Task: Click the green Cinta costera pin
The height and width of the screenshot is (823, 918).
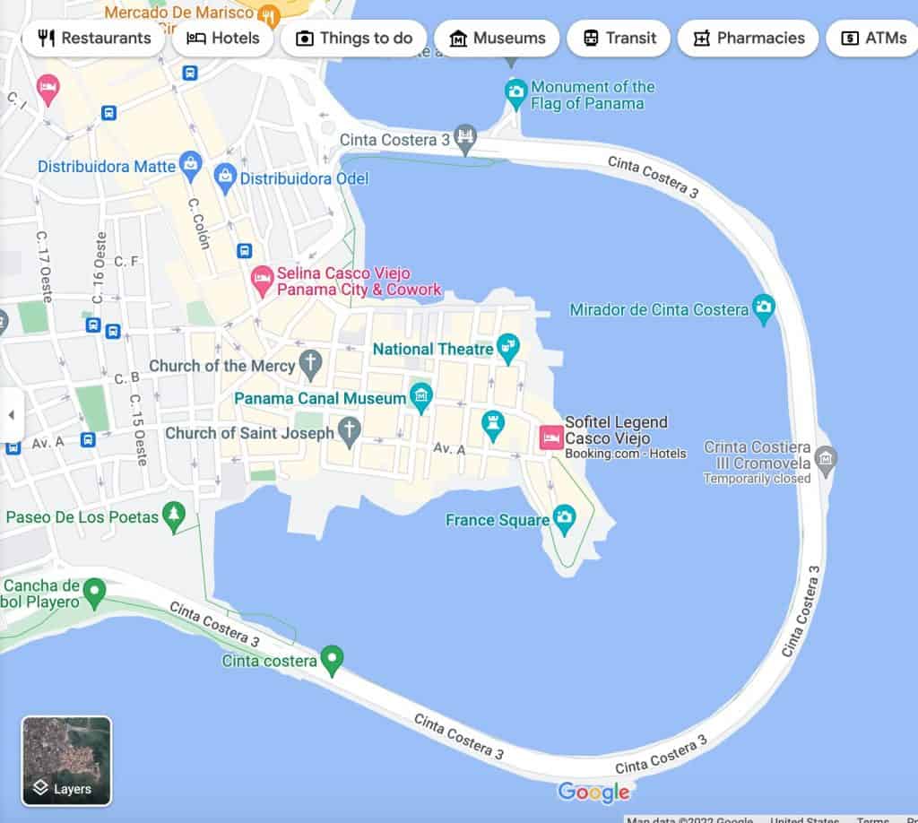Action: click(333, 659)
